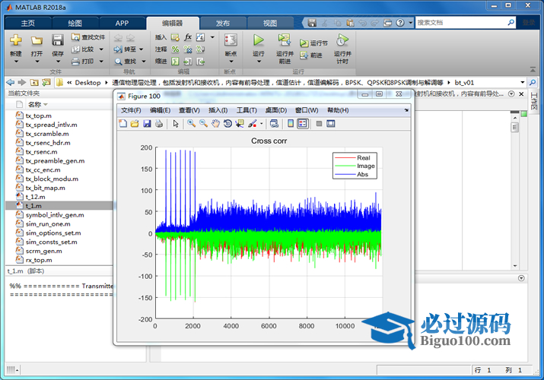Image resolution: width=544 pixels, height=380 pixels.
Task: Click Link Plot icon in figure toolbar
Action: pos(274,123)
